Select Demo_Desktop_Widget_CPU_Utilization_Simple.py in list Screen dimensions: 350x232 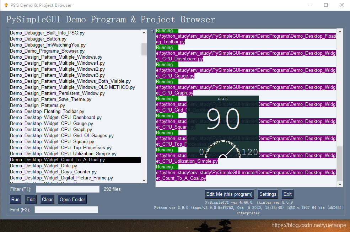[x=75, y=153]
